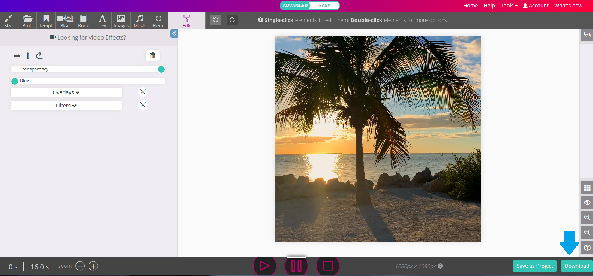The image size is (593, 276).
Task: Click the delete trash icon
Action: tap(153, 55)
